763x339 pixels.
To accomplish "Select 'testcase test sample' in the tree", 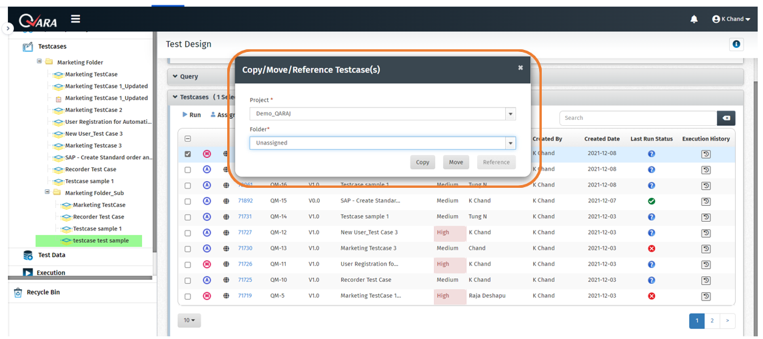I will [101, 240].
